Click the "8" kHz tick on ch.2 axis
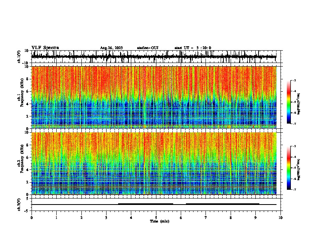 [28, 145]
